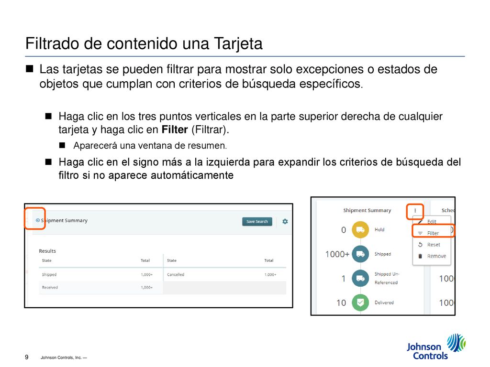
Task: Click the Hold status label
Action: point(379,230)
